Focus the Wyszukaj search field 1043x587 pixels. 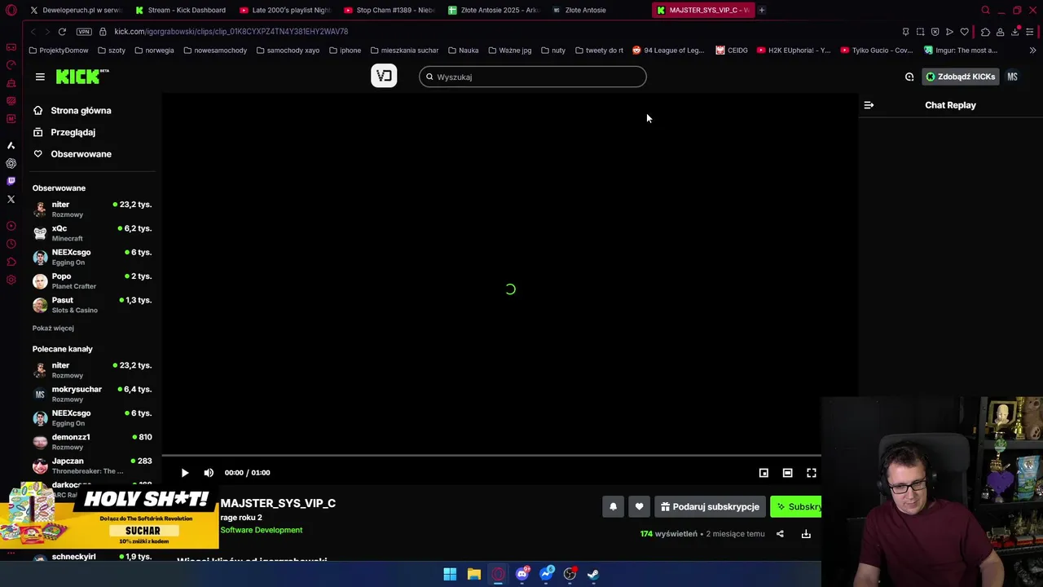coord(533,77)
